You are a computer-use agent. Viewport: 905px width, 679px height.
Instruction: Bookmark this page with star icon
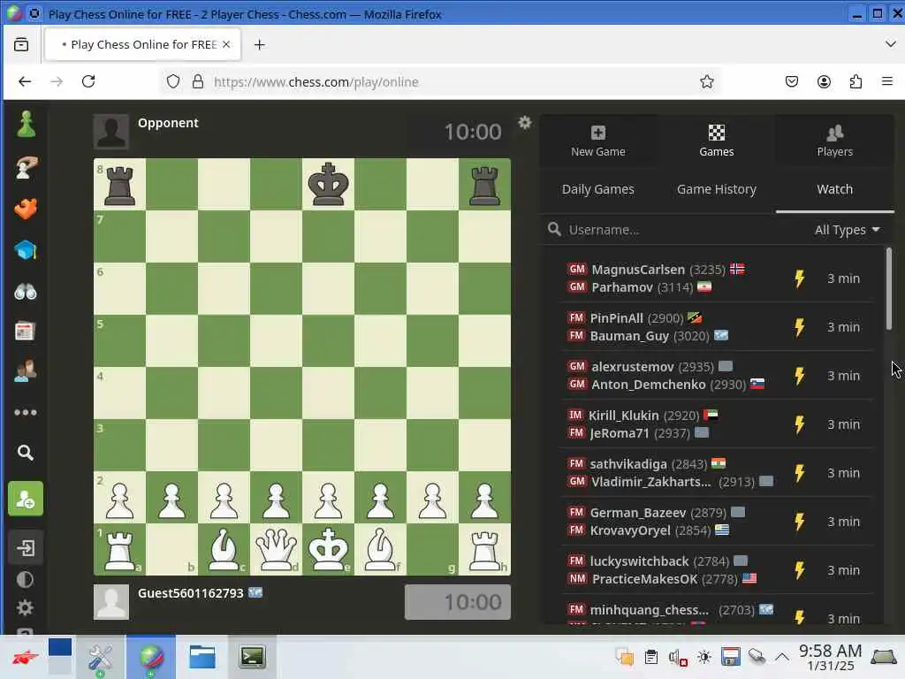706,81
